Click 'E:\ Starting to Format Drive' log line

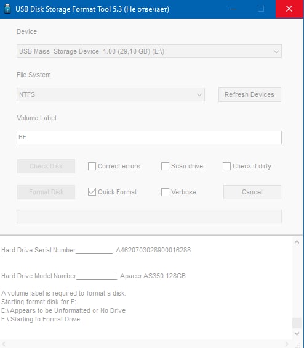coord(41,319)
